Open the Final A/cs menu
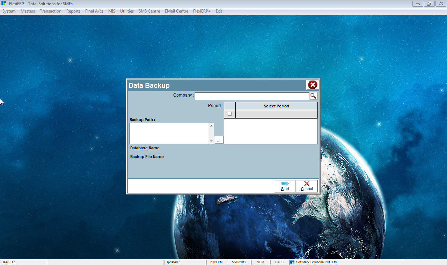The image size is (447, 265). 94,11
